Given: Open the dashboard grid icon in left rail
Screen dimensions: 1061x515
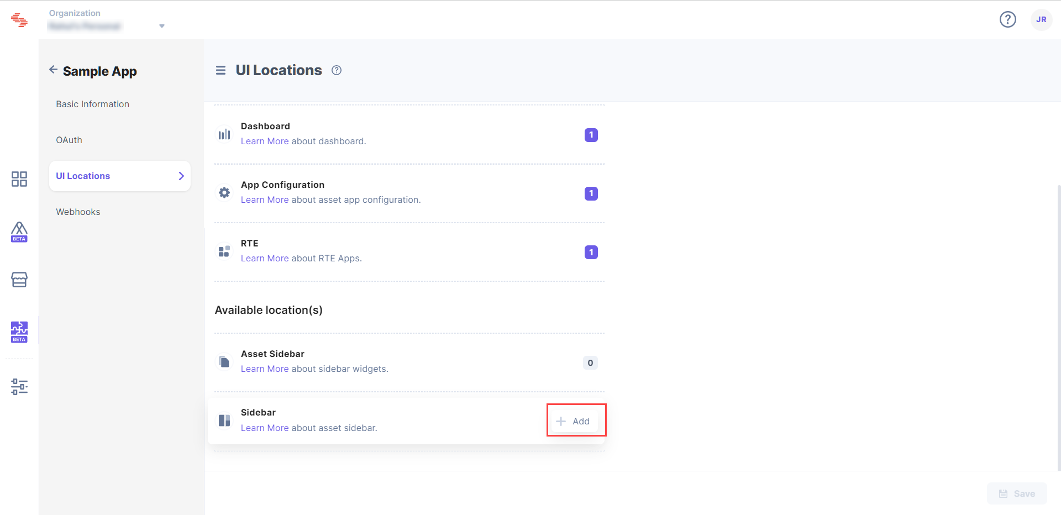Looking at the screenshot, I should (x=19, y=178).
